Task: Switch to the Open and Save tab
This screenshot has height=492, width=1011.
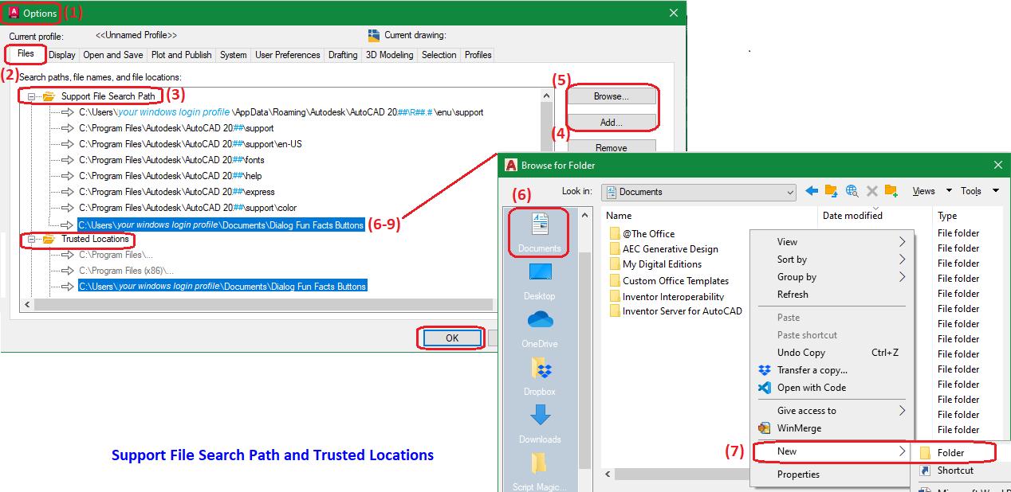Action: coord(113,55)
